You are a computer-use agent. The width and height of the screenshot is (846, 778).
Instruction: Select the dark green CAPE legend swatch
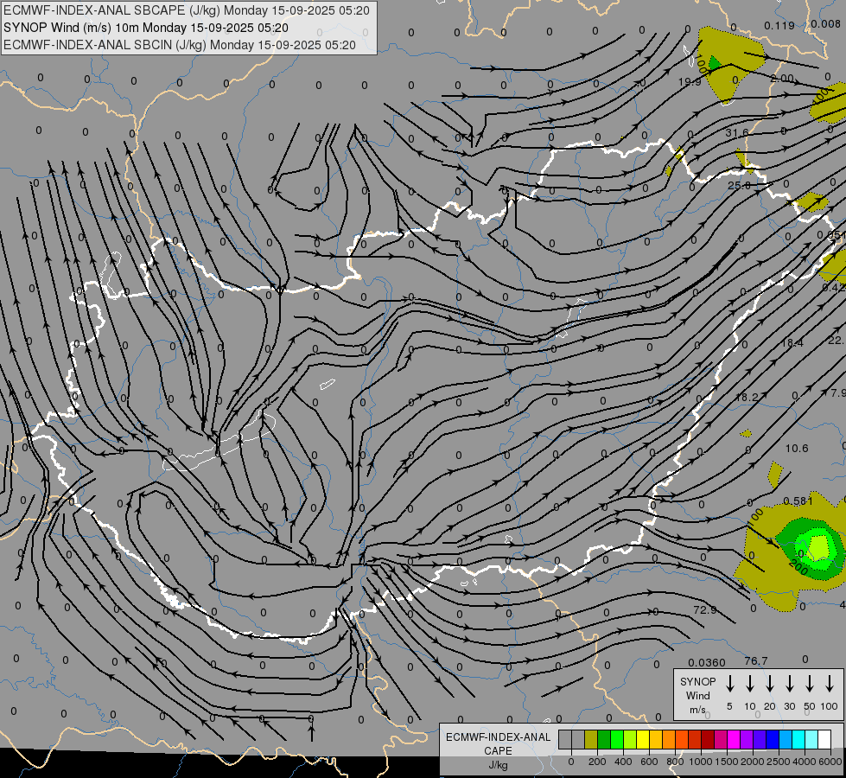coord(604,739)
